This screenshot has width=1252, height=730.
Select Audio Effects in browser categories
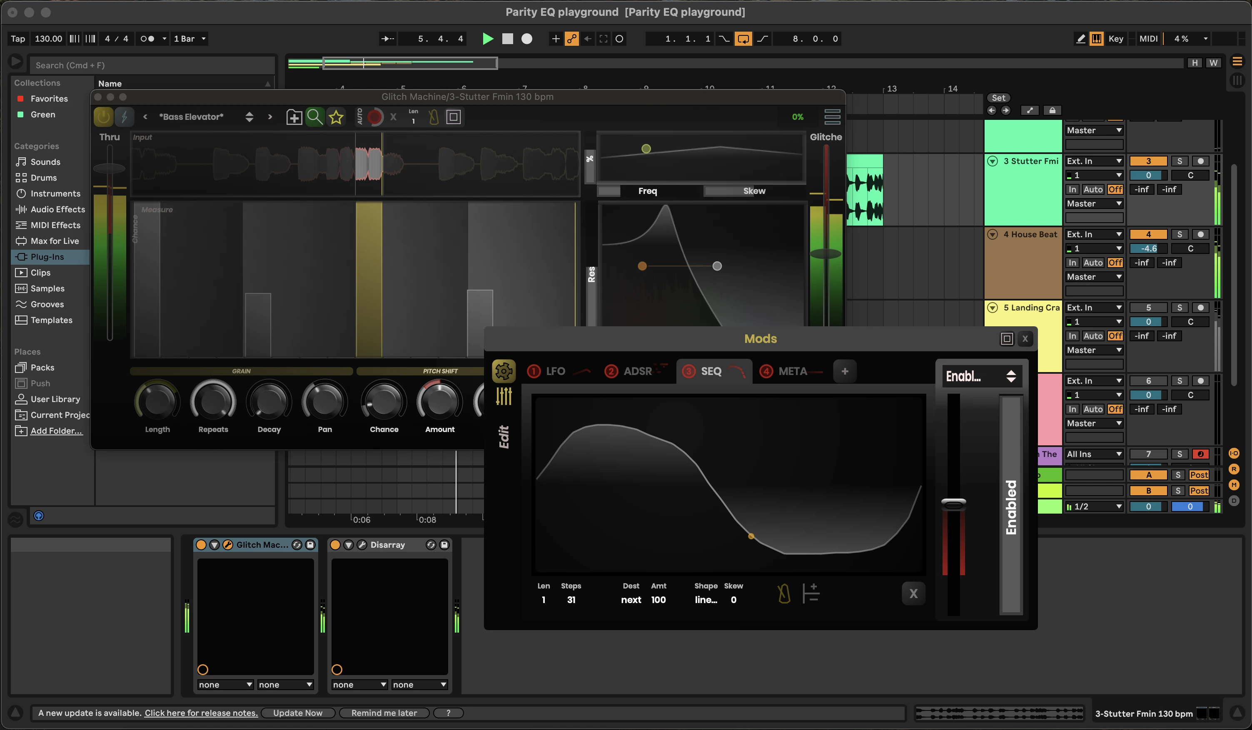coord(57,209)
